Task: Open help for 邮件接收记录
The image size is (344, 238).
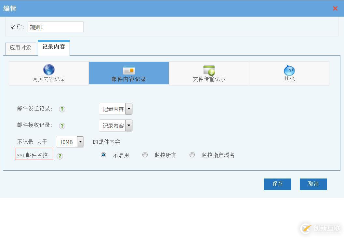Action: (x=62, y=126)
